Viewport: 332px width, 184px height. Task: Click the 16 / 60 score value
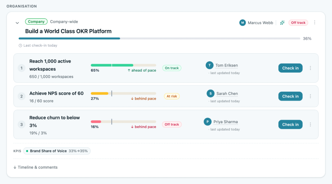pos(41,101)
